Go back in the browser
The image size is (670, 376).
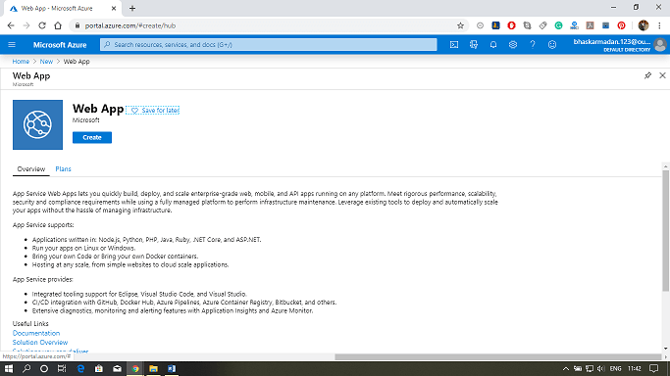[11, 25]
